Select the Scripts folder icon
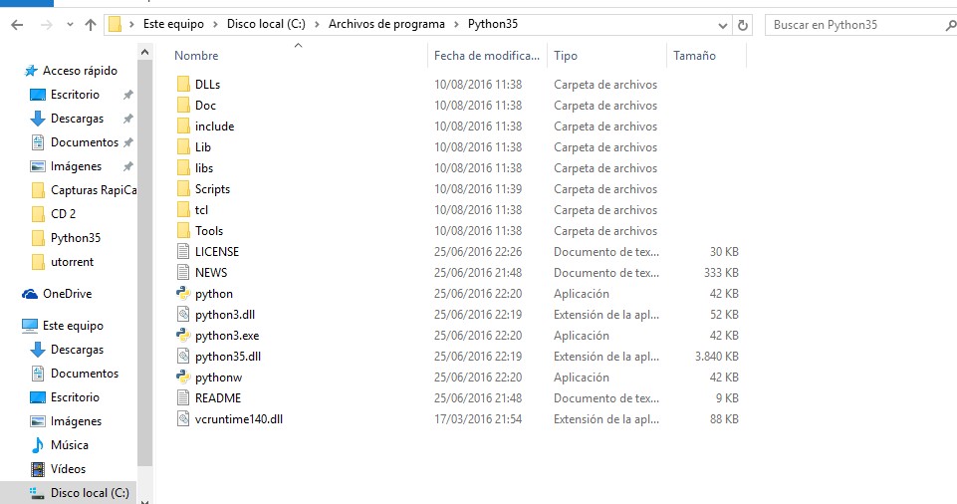Screen dimensions: 957x504 [x=183, y=188]
